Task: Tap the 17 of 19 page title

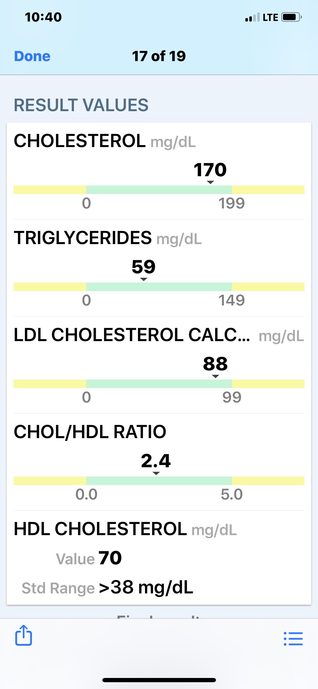Action: coord(159,56)
